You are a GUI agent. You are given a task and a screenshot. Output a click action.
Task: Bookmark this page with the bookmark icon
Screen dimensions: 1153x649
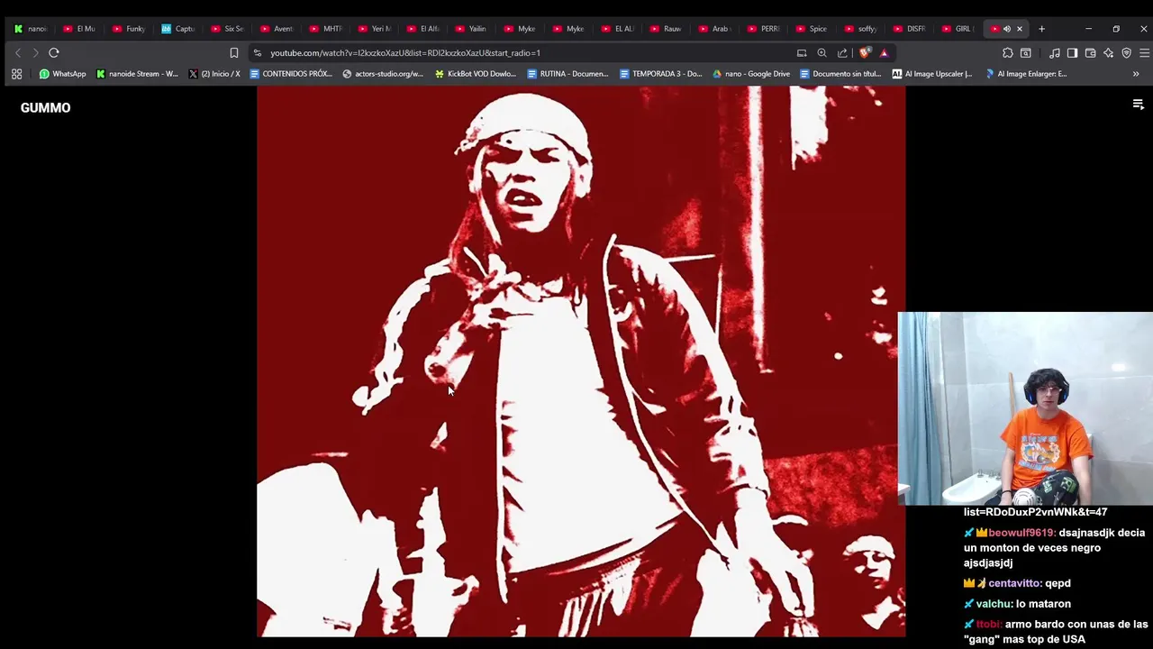233,52
